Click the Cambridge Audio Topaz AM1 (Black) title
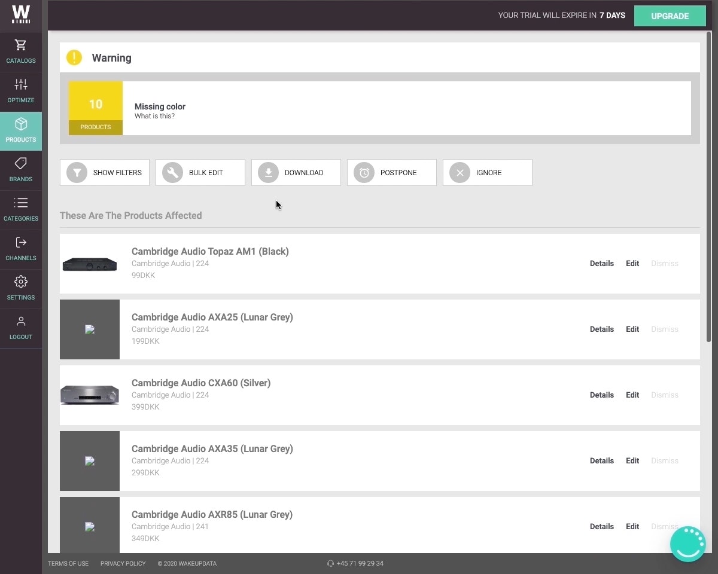This screenshot has height=574, width=718. (210, 251)
